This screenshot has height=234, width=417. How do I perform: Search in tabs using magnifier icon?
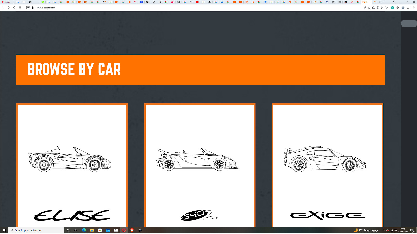coord(394,2)
